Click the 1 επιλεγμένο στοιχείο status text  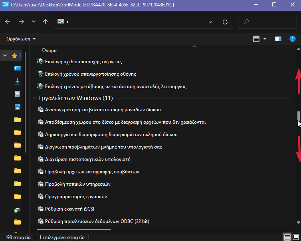click(x=62, y=237)
